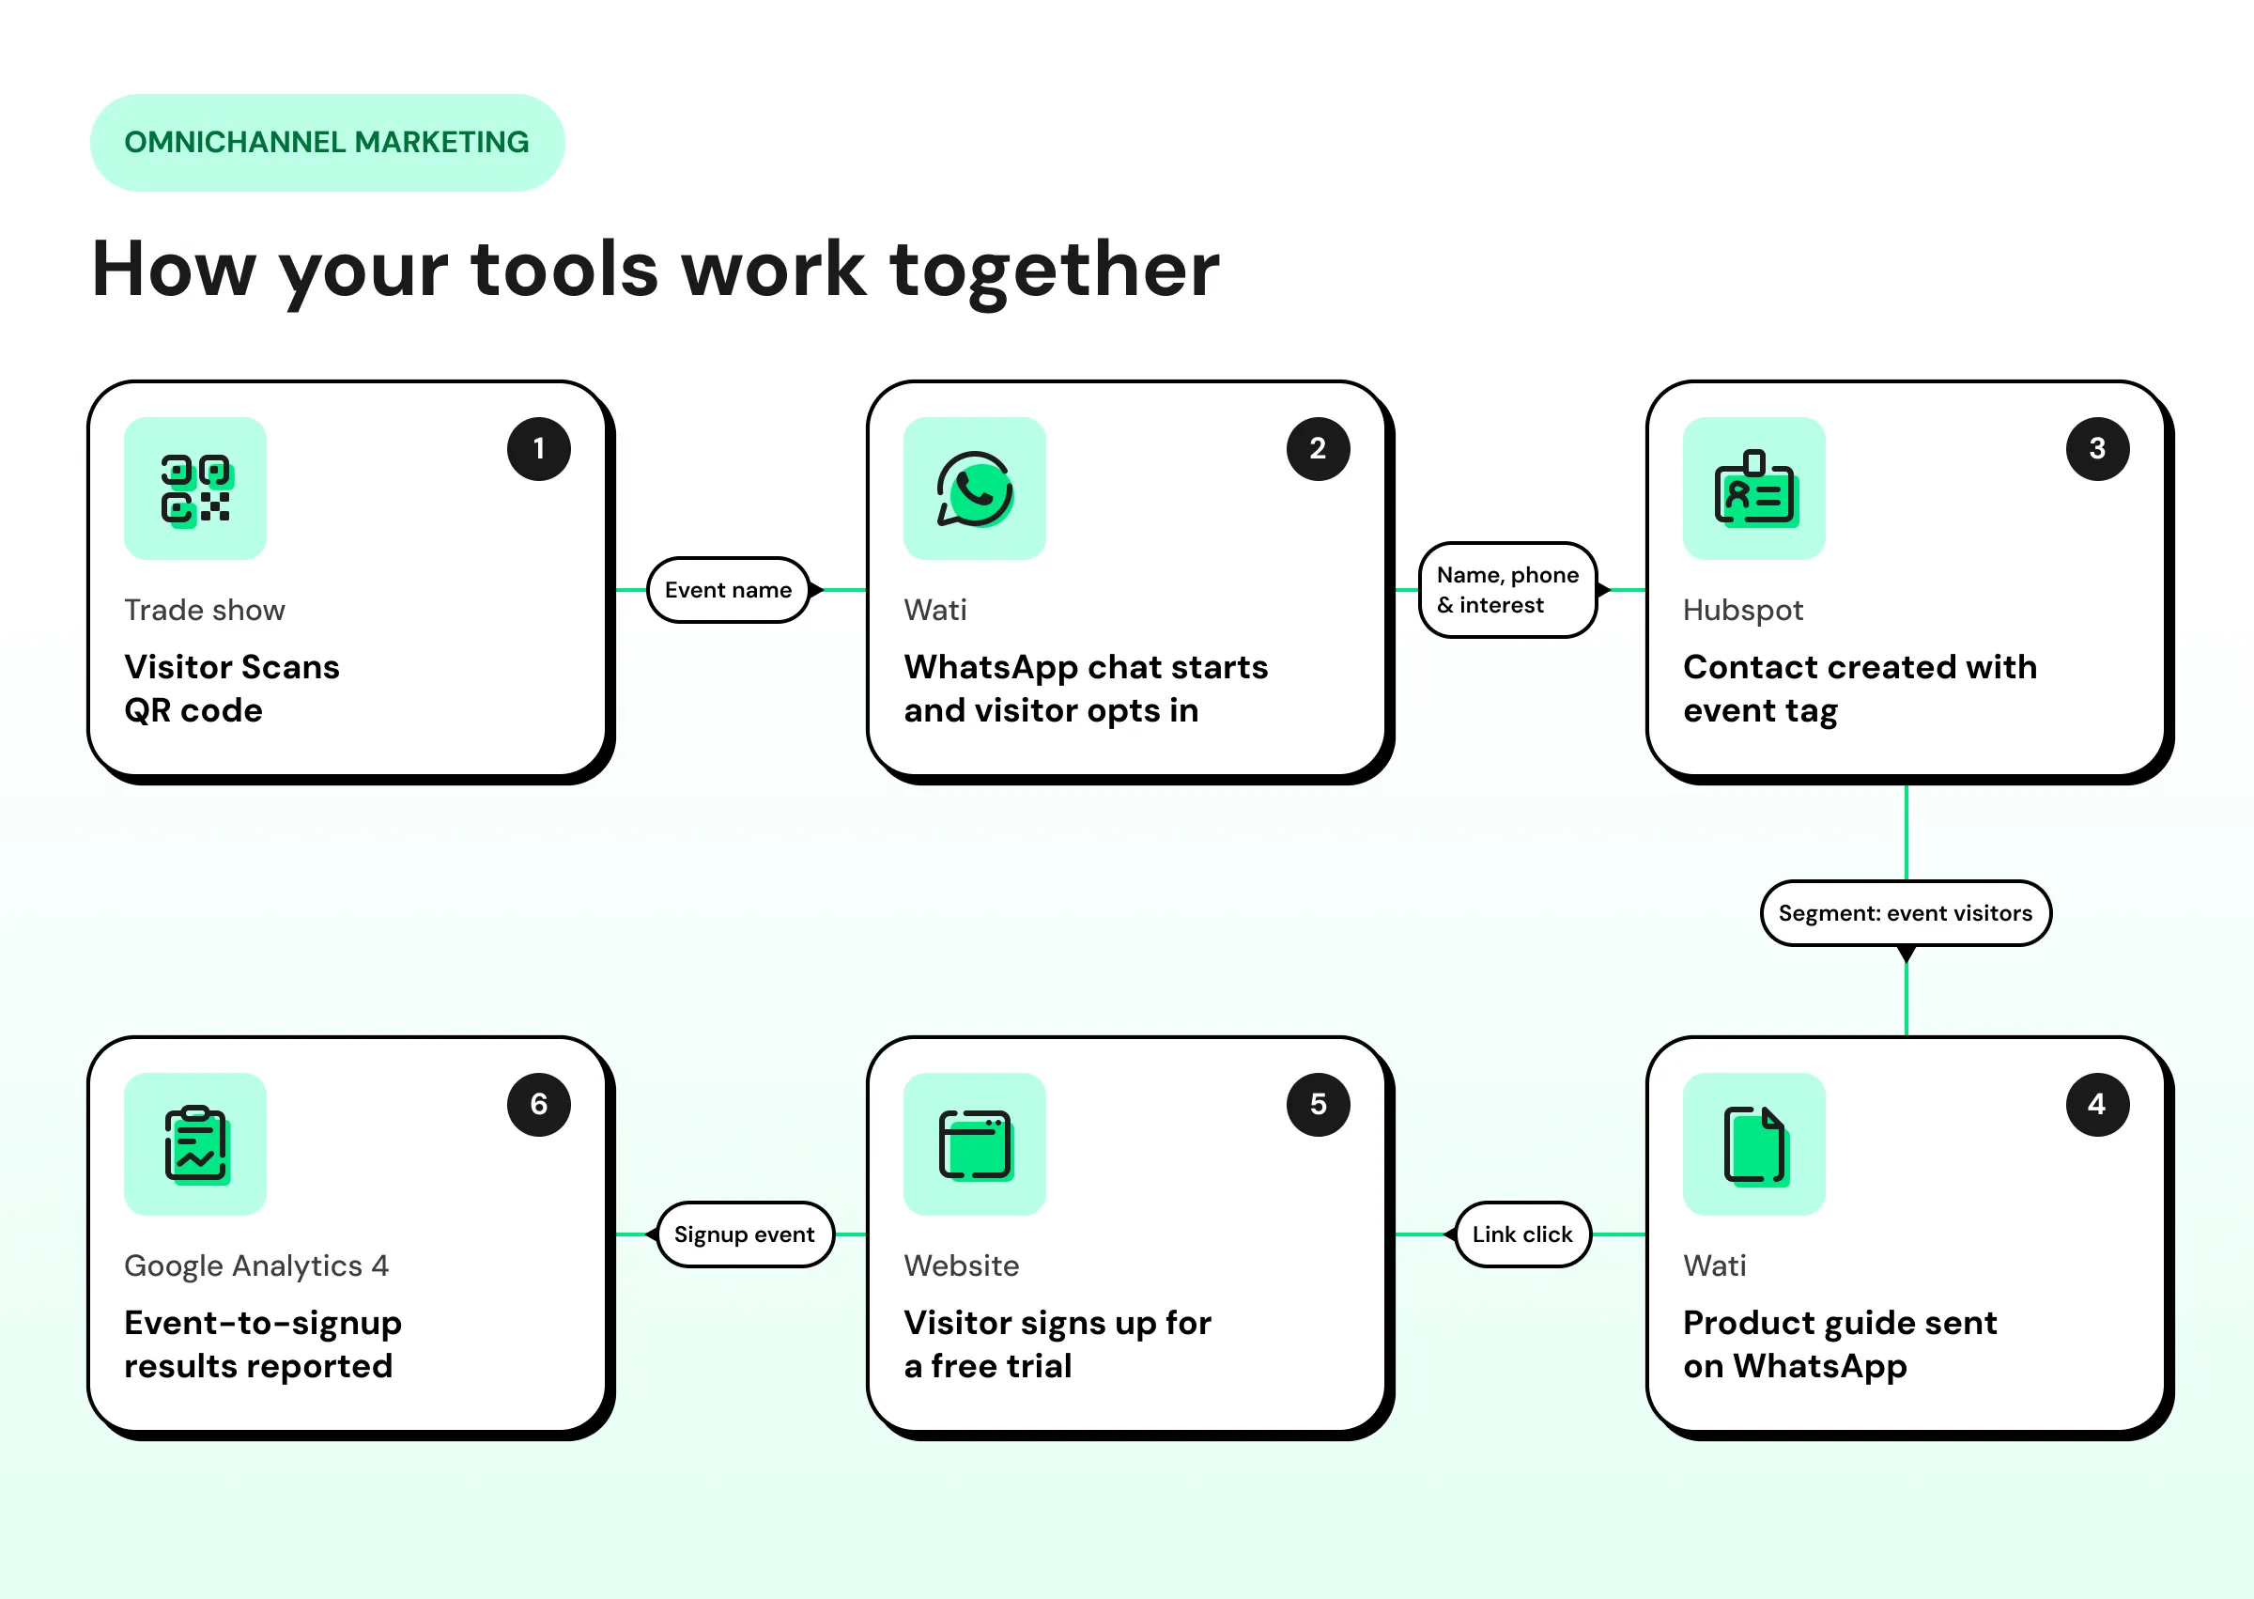Image resolution: width=2254 pixels, height=1599 pixels.
Task: Click the contact badge icon in Hubspot card
Action: 1754,489
